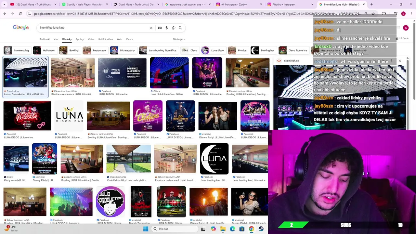
Task: Filter by Halloween chip
Action: [x=45, y=50]
